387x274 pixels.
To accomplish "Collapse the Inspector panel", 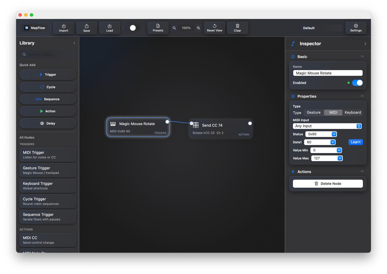I will (x=365, y=44).
